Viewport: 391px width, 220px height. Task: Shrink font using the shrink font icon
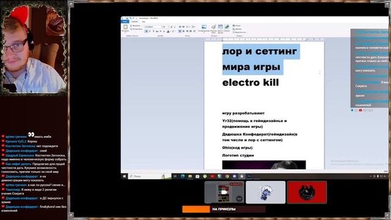(x=175, y=27)
